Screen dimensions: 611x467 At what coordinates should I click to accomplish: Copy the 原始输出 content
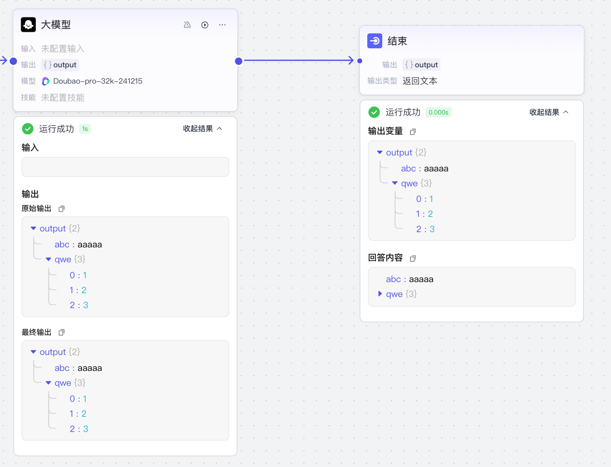pos(61,209)
